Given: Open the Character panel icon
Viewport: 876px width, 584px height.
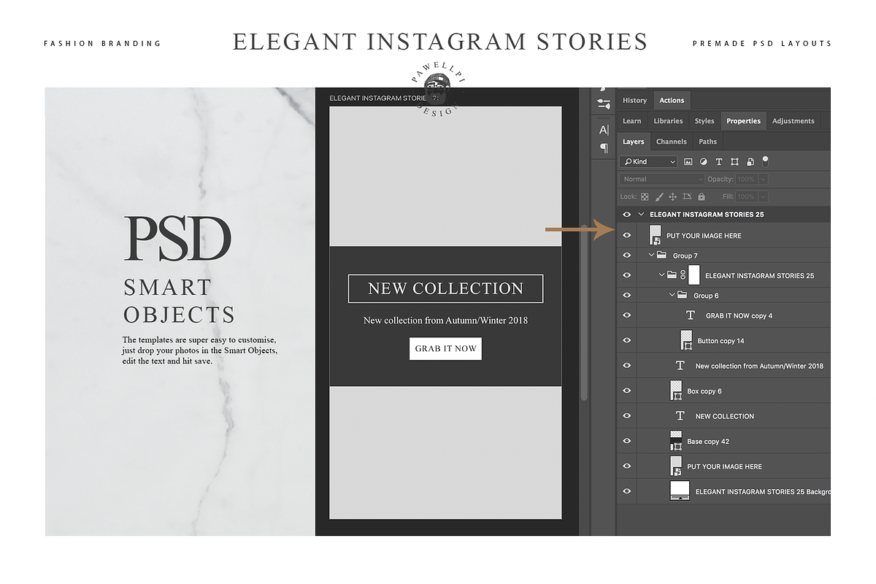Looking at the screenshot, I should tap(604, 130).
